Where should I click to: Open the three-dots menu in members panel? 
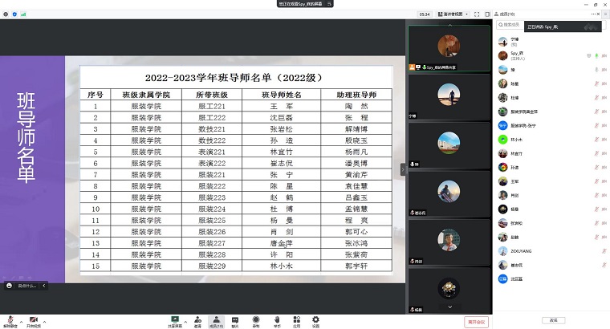(593, 14)
